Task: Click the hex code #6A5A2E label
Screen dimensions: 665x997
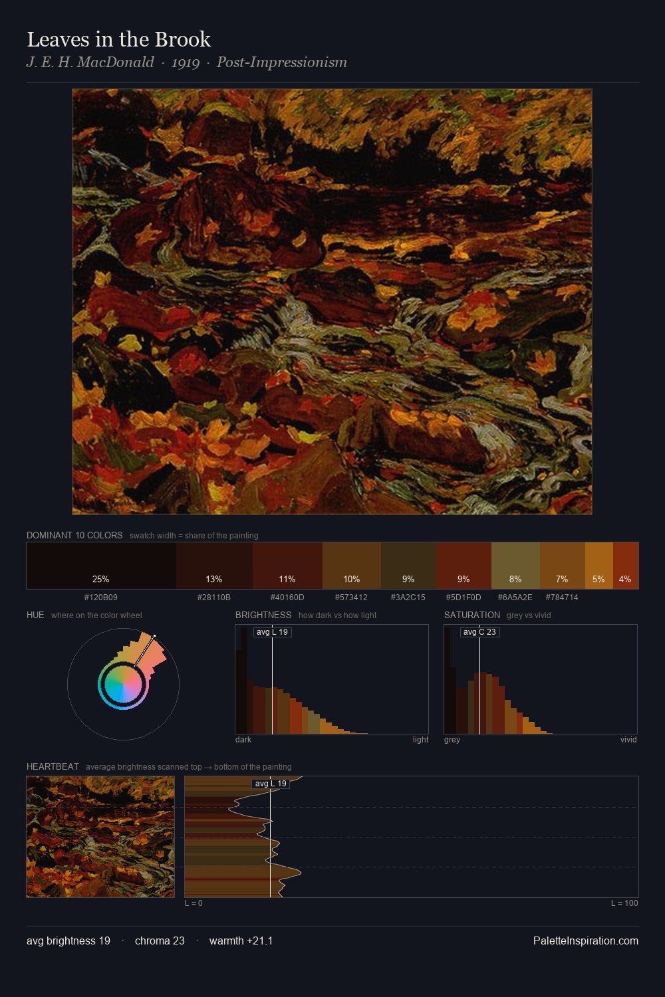Action: [515, 598]
